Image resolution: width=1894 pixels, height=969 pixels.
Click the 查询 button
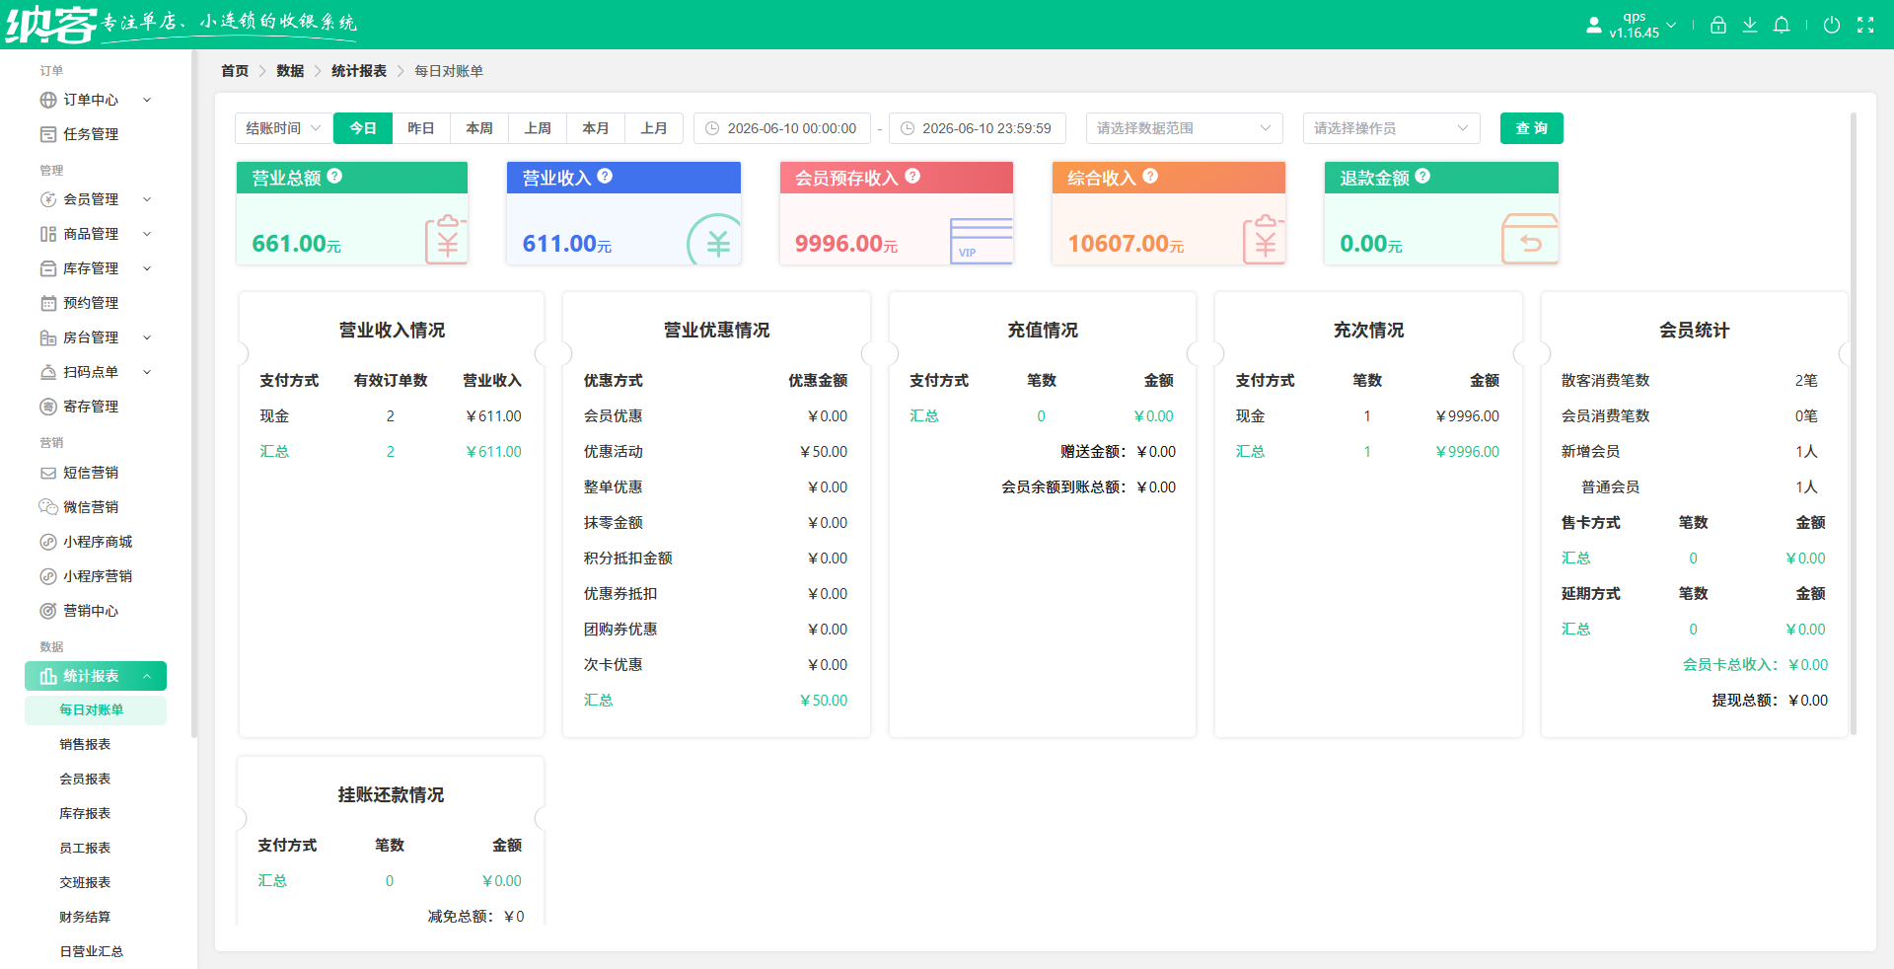click(x=1531, y=128)
